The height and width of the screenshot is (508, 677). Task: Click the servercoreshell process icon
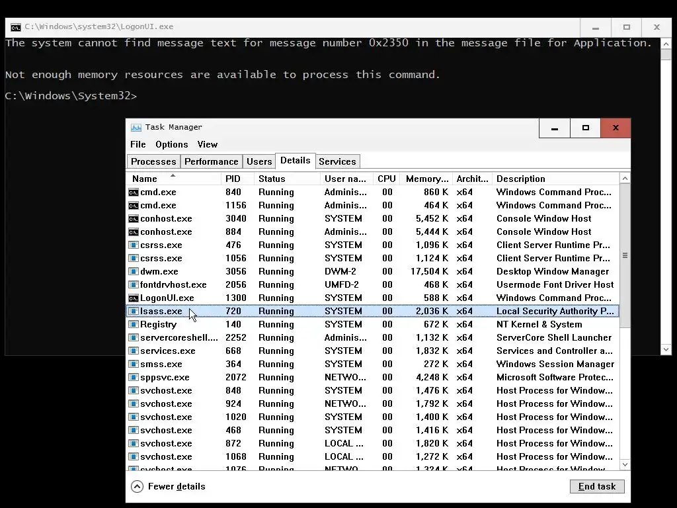134,338
